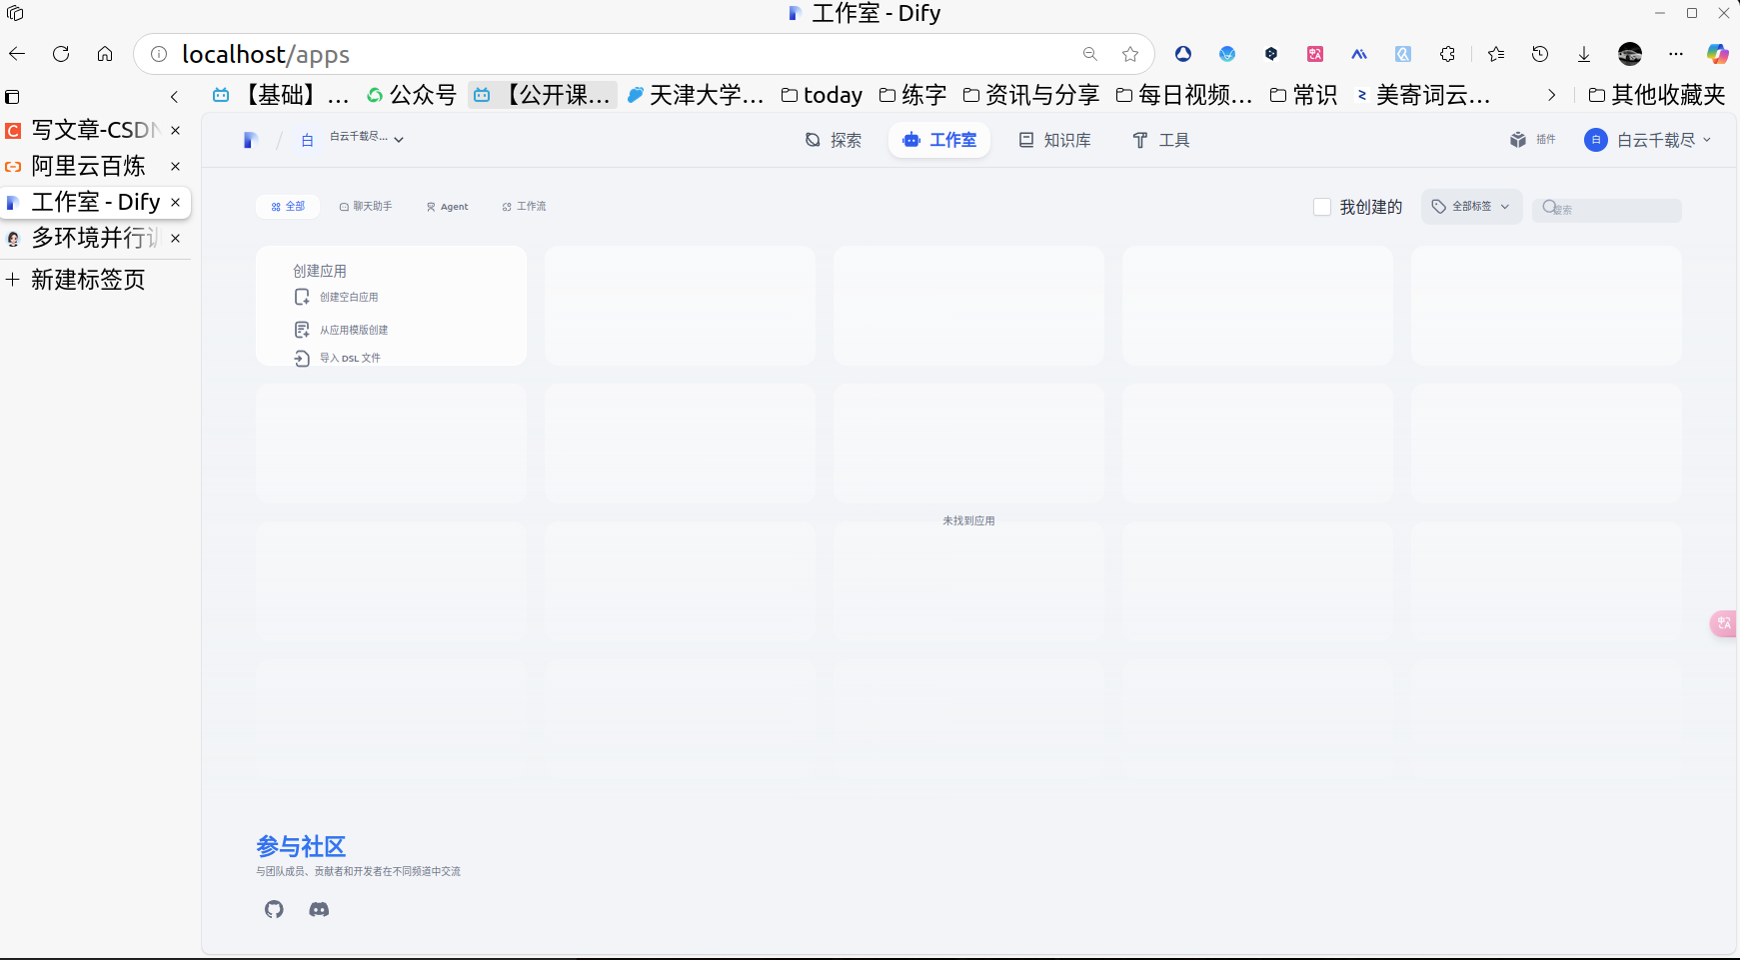Click the browser back arrow

[x=17, y=54]
